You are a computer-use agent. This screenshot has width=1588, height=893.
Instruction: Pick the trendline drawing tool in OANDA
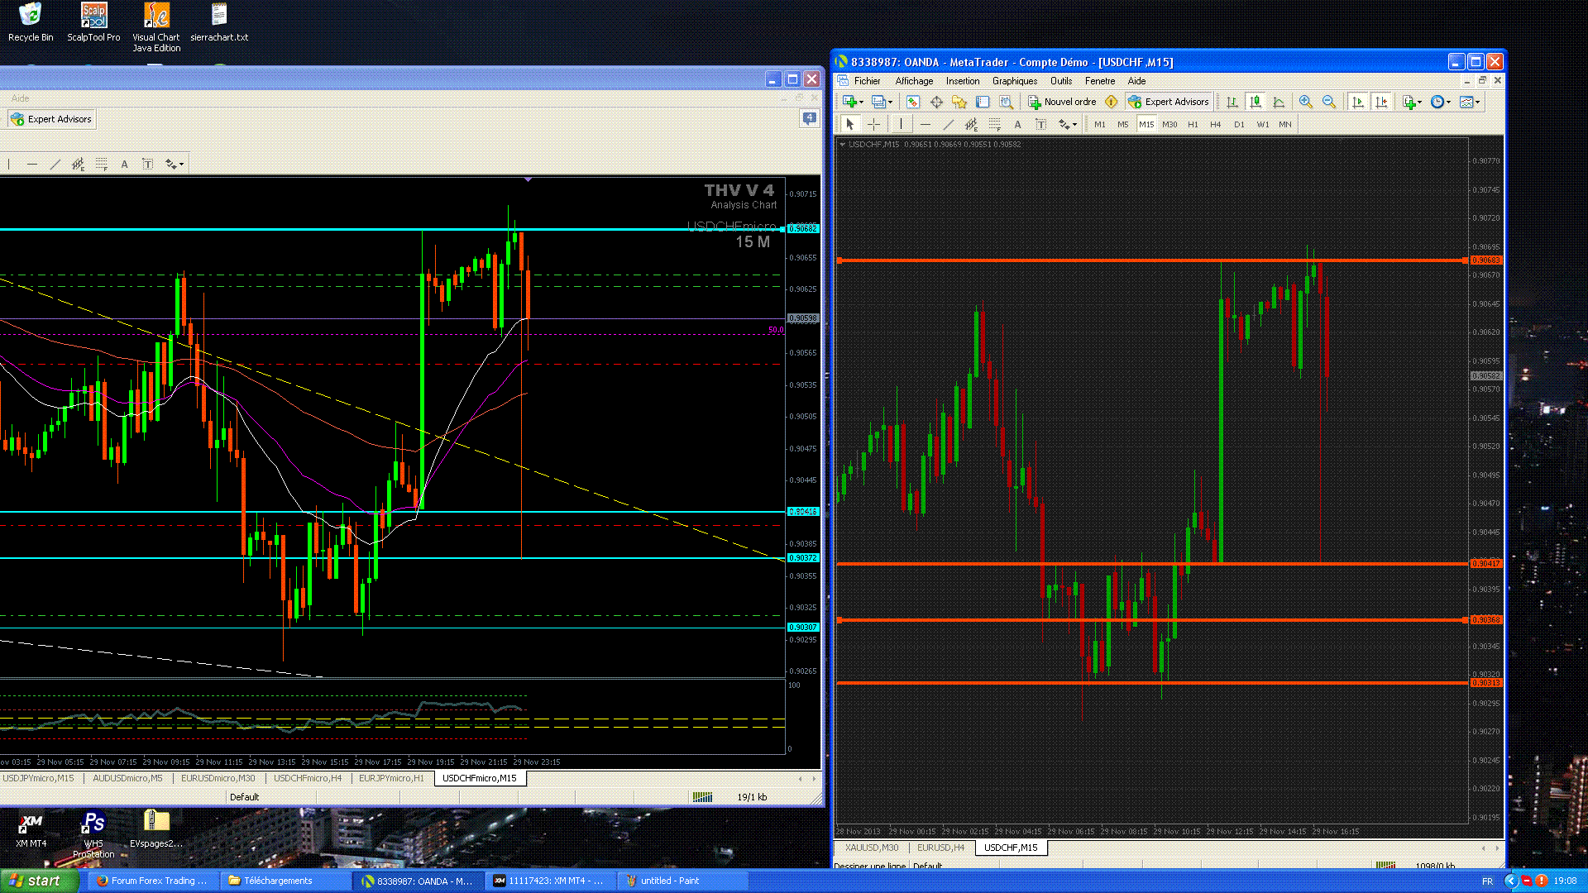point(948,125)
